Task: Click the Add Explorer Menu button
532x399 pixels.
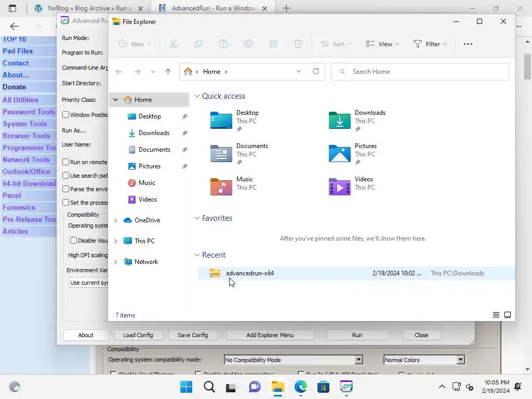Action: coord(270,335)
